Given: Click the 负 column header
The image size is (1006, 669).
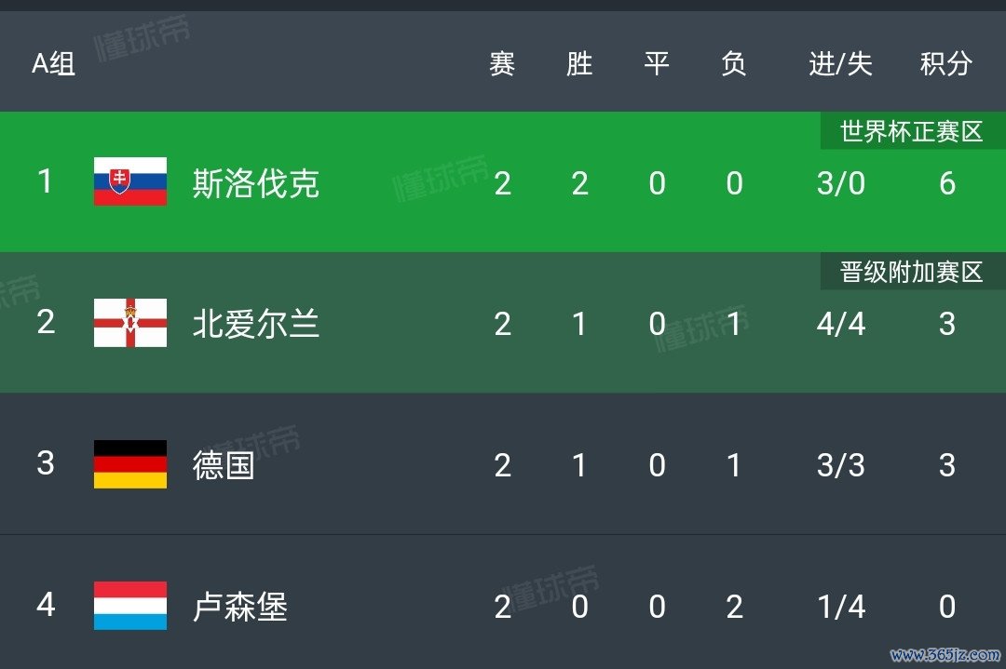Looking at the screenshot, I should pyautogui.click(x=734, y=63).
